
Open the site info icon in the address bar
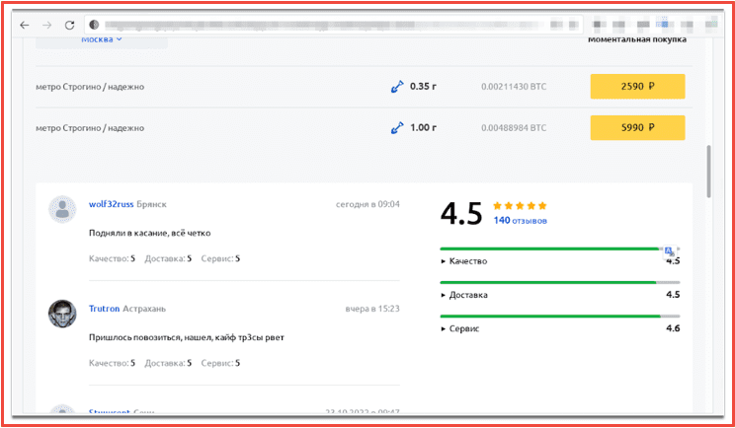(x=94, y=25)
